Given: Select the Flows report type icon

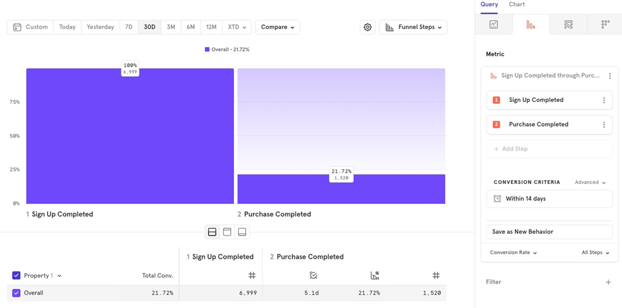Looking at the screenshot, I should 568,25.
